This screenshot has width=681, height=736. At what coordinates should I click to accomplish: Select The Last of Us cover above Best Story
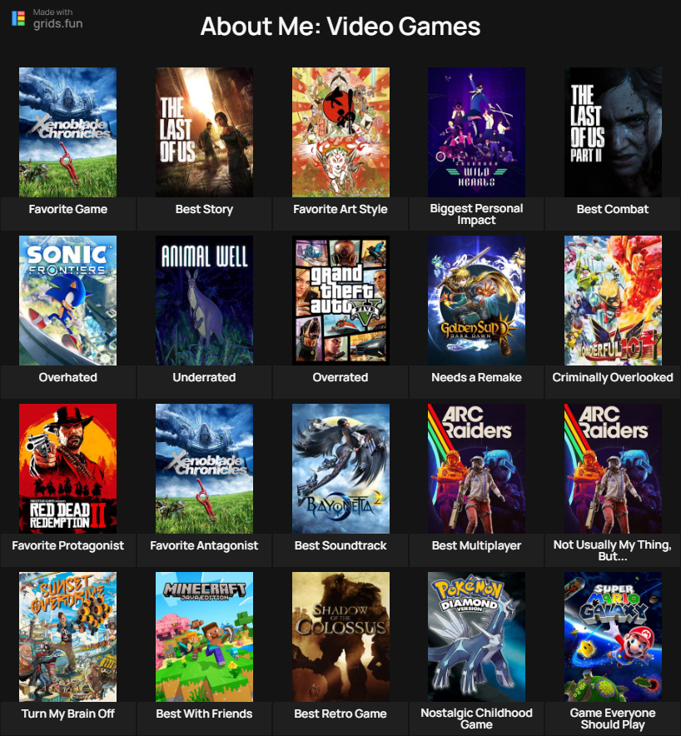pos(204,132)
